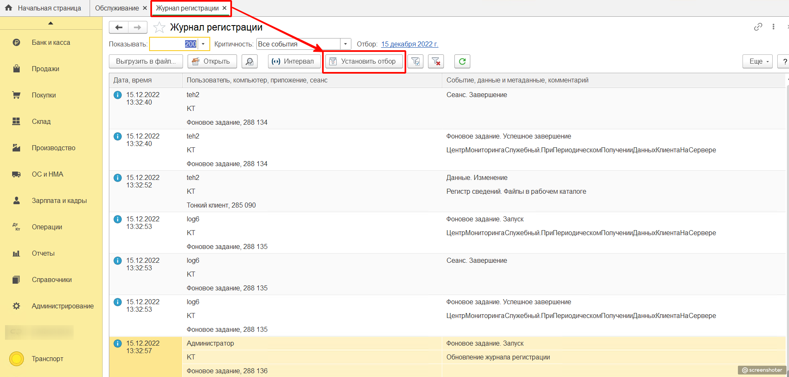The height and width of the screenshot is (377, 789).
Task: Refresh the log with green arrow icon
Action: click(x=462, y=62)
